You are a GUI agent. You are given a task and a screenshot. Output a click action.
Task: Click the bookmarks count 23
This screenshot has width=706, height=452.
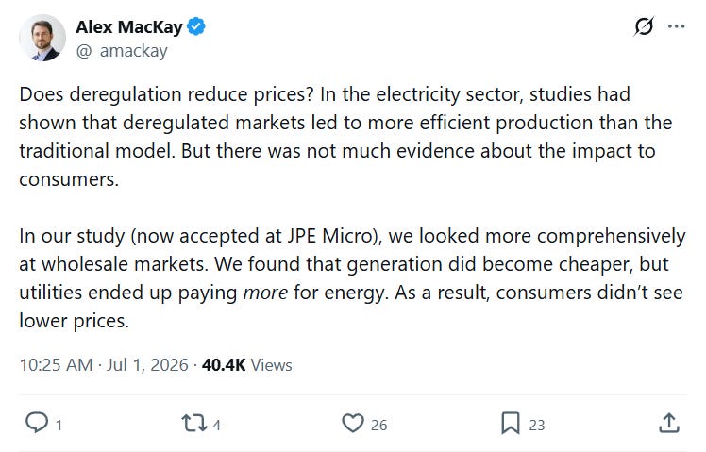537,425
